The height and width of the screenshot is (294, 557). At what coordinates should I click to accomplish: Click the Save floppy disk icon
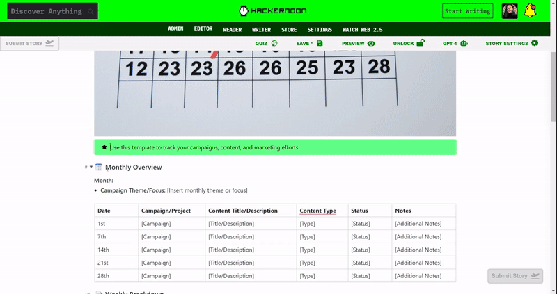[320, 43]
